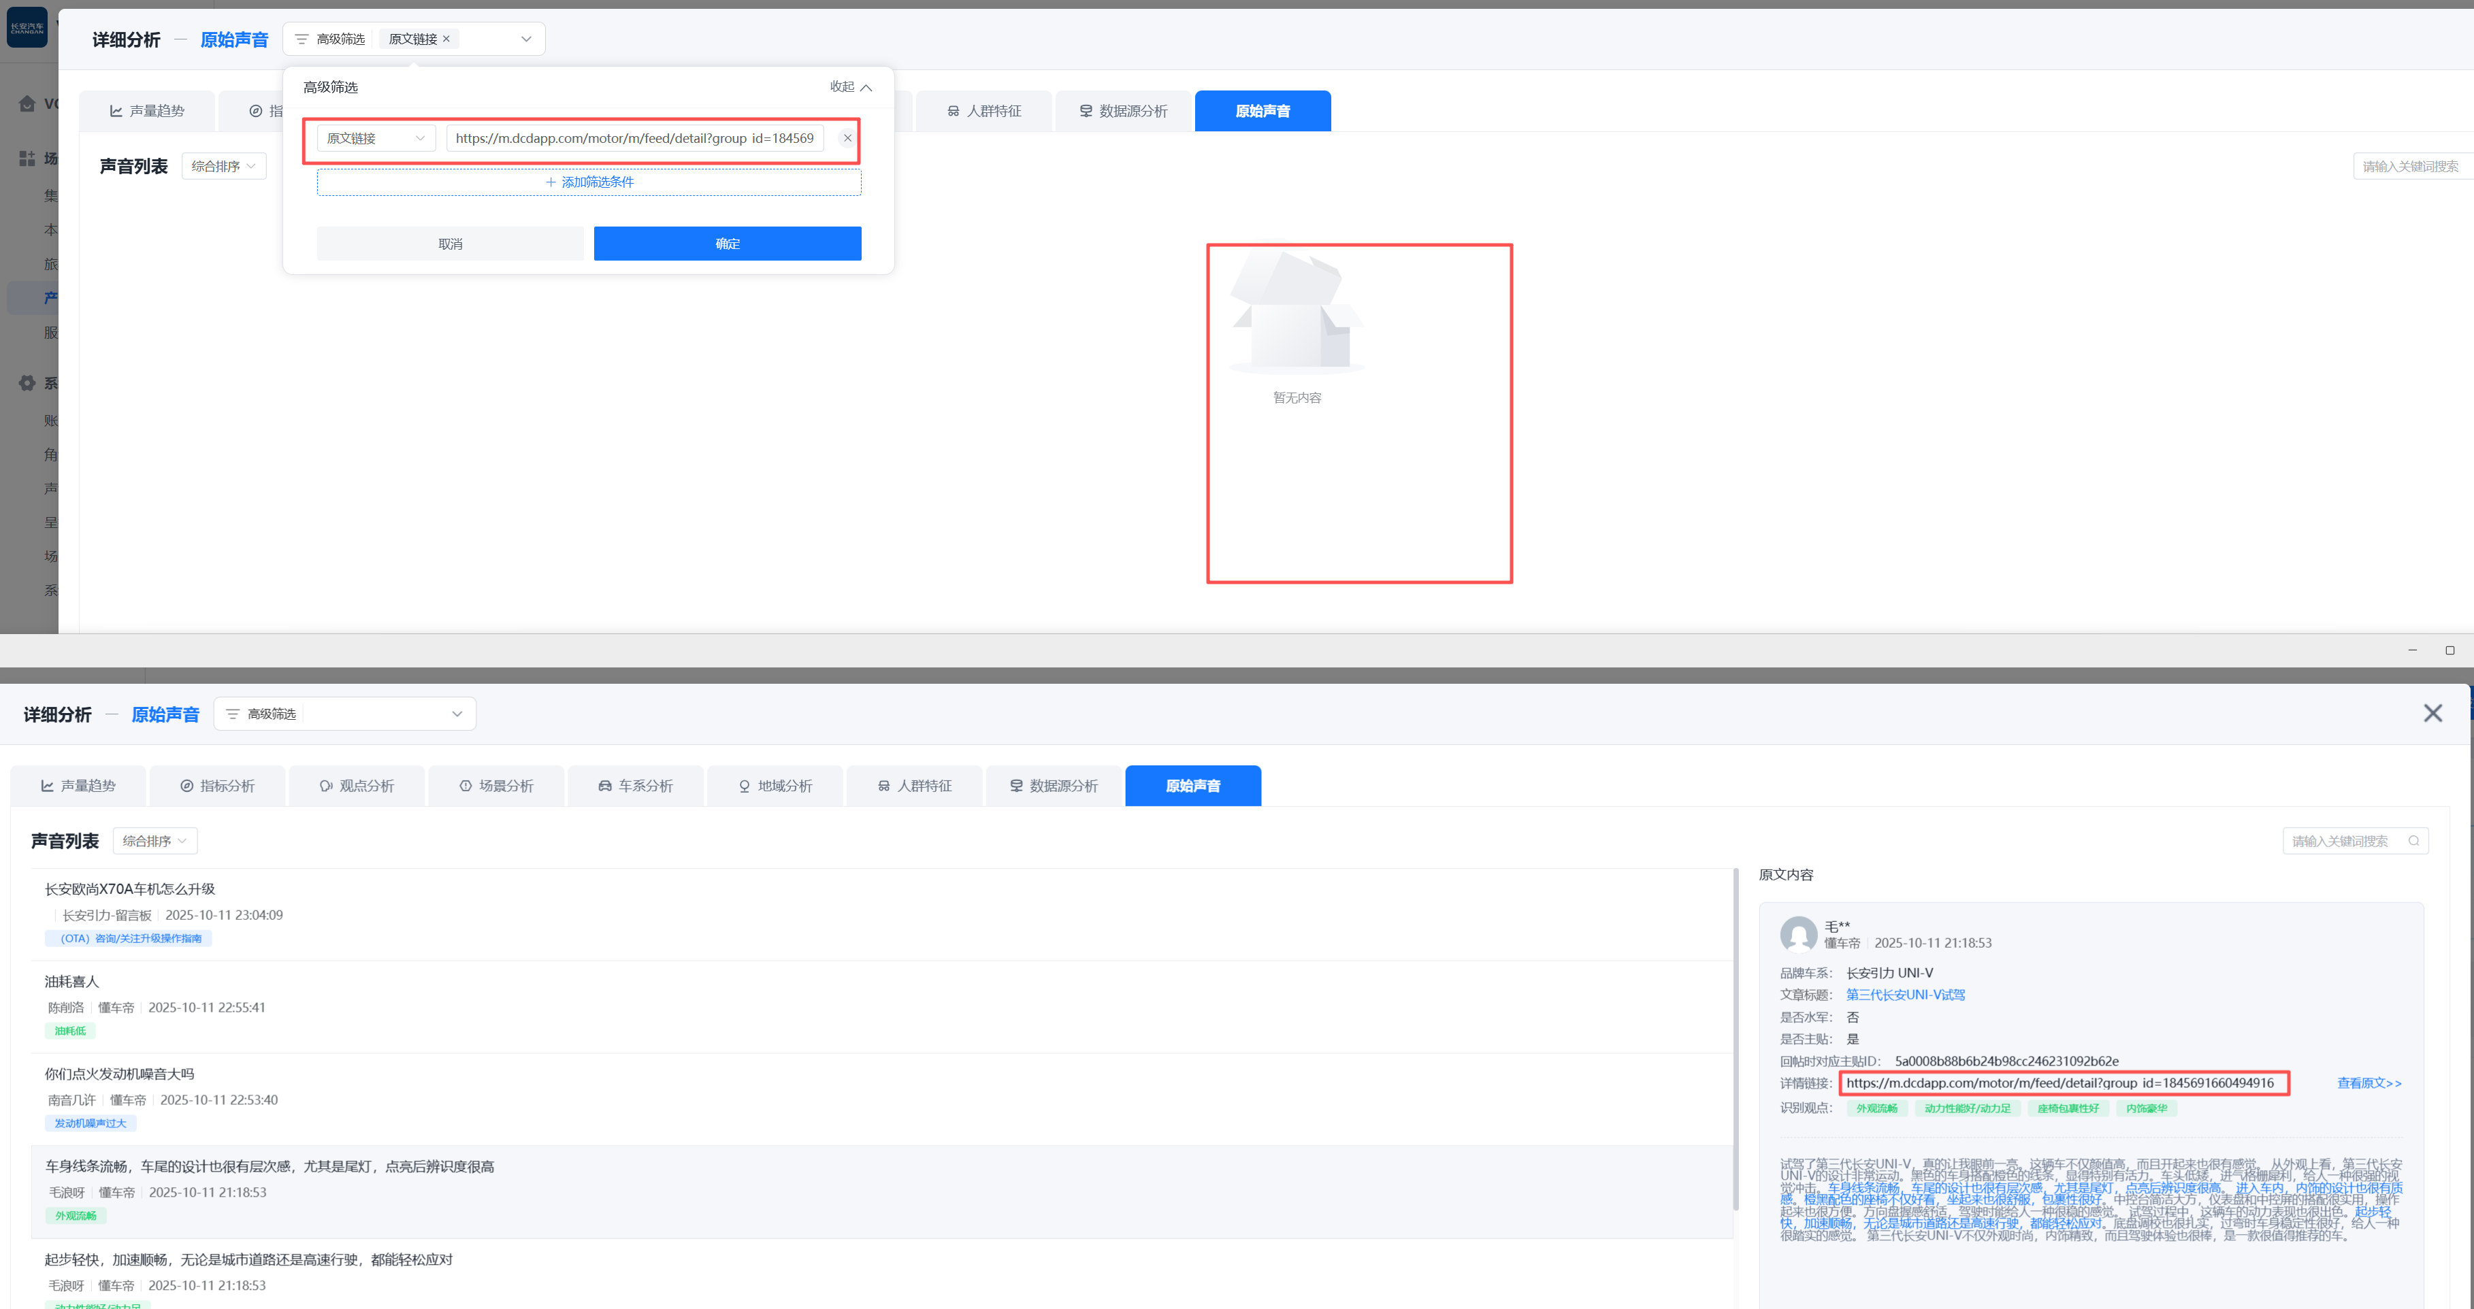
Task: Open article title 第三代长安UNI-V试驾 link
Action: 1906,994
